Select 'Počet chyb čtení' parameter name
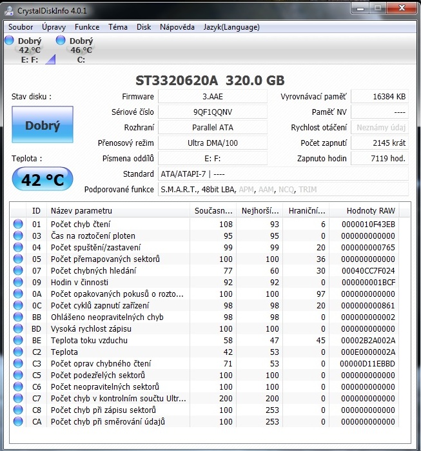 pos(81,224)
